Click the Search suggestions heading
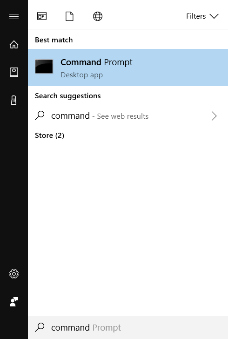Image resolution: width=228 pixels, height=339 pixels. click(68, 96)
